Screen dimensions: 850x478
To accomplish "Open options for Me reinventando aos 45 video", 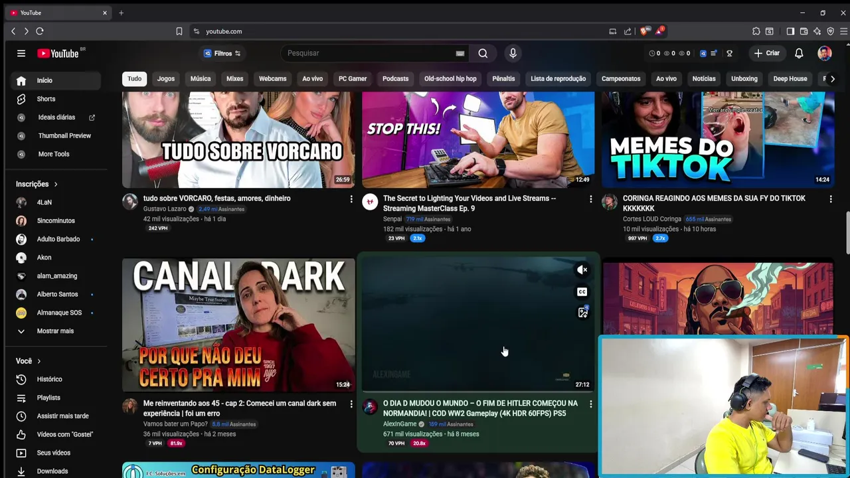I will click(351, 404).
